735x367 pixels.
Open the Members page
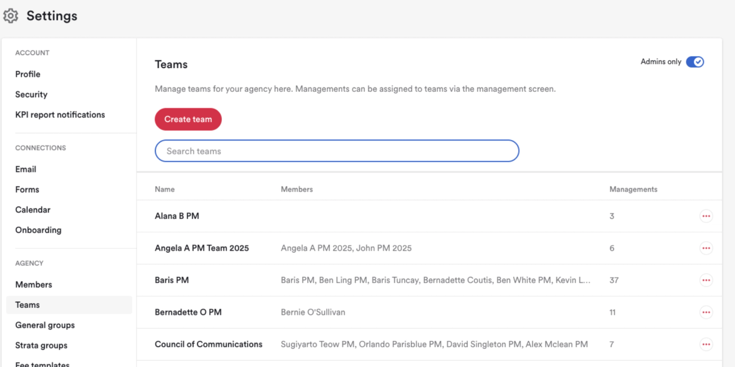point(34,284)
